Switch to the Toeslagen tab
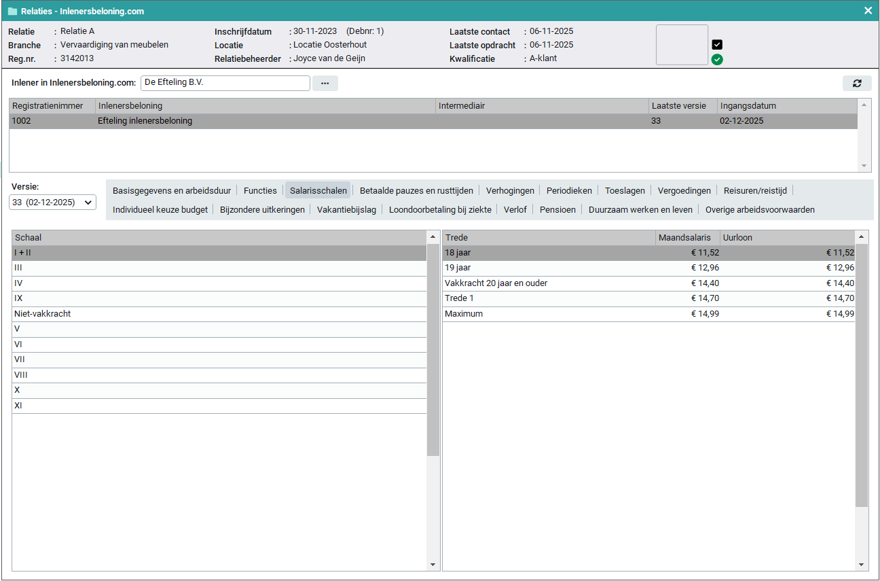This screenshot has width=880, height=581. pyautogui.click(x=625, y=190)
